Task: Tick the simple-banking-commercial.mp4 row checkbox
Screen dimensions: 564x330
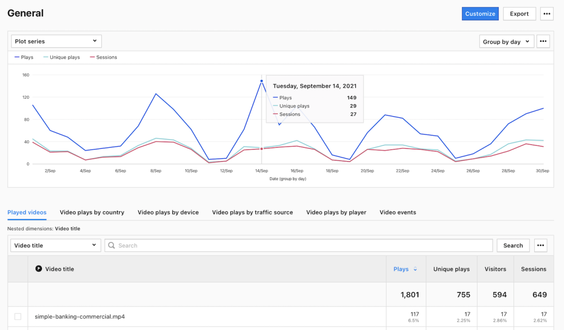Action: 18,317
